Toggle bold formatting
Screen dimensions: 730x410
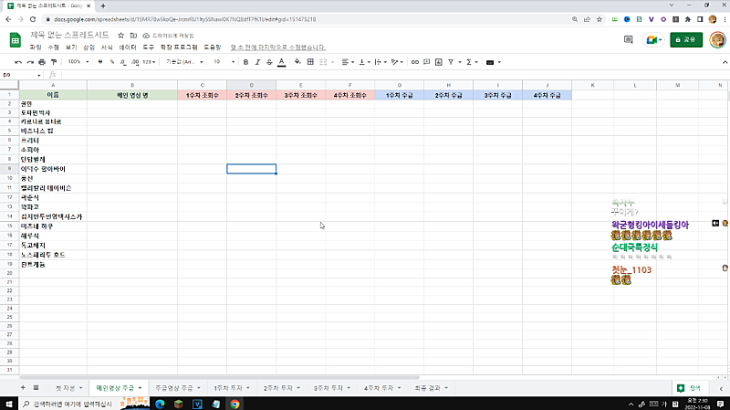coord(245,62)
